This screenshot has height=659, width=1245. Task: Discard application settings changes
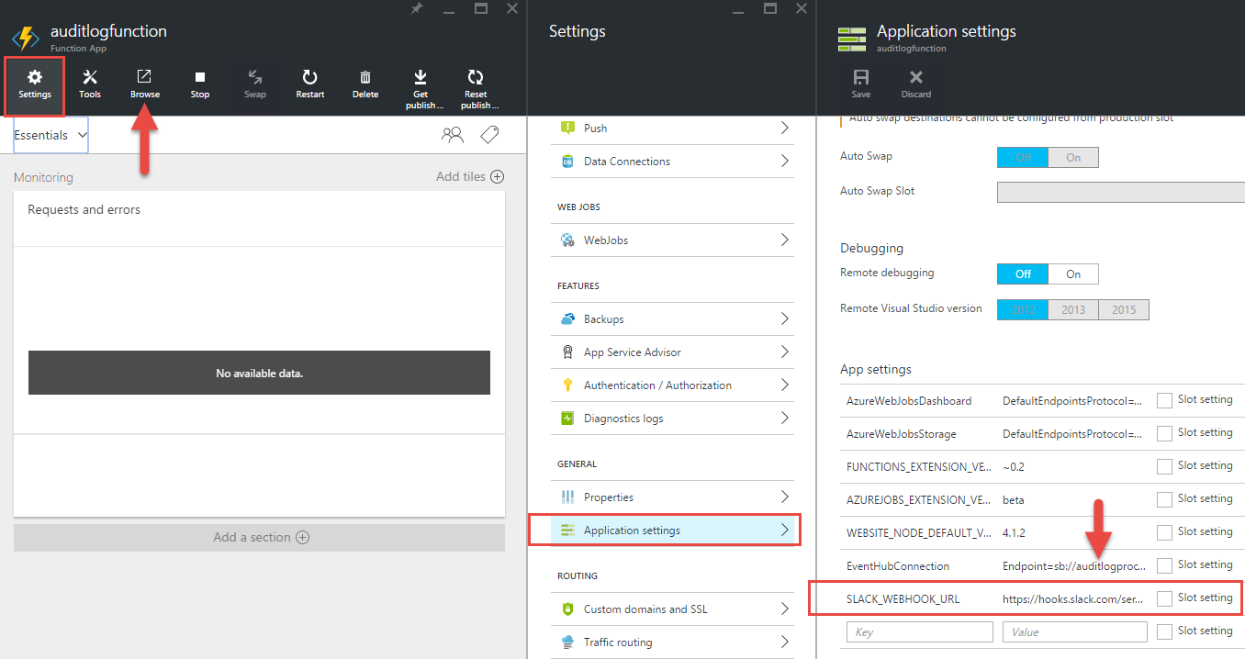click(916, 84)
